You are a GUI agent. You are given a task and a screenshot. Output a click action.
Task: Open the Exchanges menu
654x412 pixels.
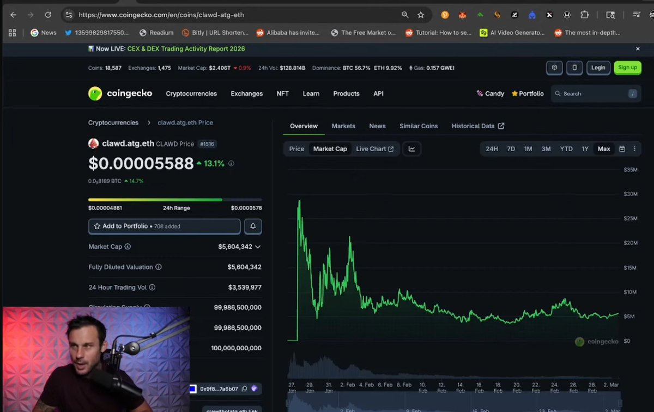coord(247,94)
